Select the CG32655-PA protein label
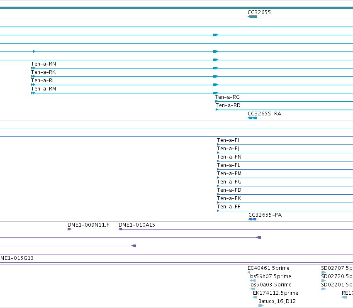The height and width of the screenshot is (308, 353). 265,215
